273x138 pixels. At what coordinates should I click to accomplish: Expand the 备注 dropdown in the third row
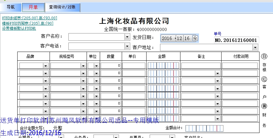tap(217, 81)
